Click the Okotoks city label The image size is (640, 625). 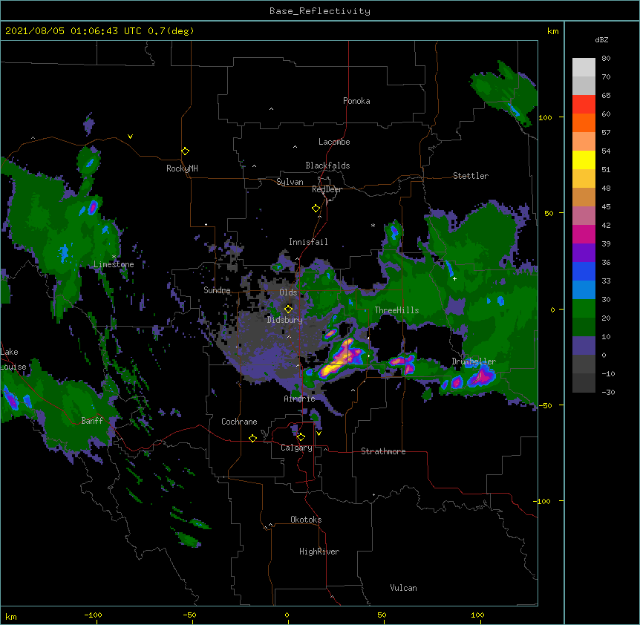click(306, 520)
